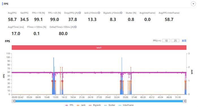Screen dimensions: 198x107
Task: Click question mark beside BigJank (/10min)
Action: click(x=121, y=13)
